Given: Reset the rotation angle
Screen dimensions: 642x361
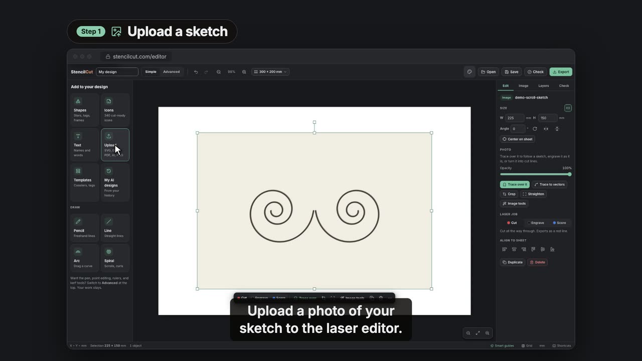Looking at the screenshot, I should click(535, 129).
